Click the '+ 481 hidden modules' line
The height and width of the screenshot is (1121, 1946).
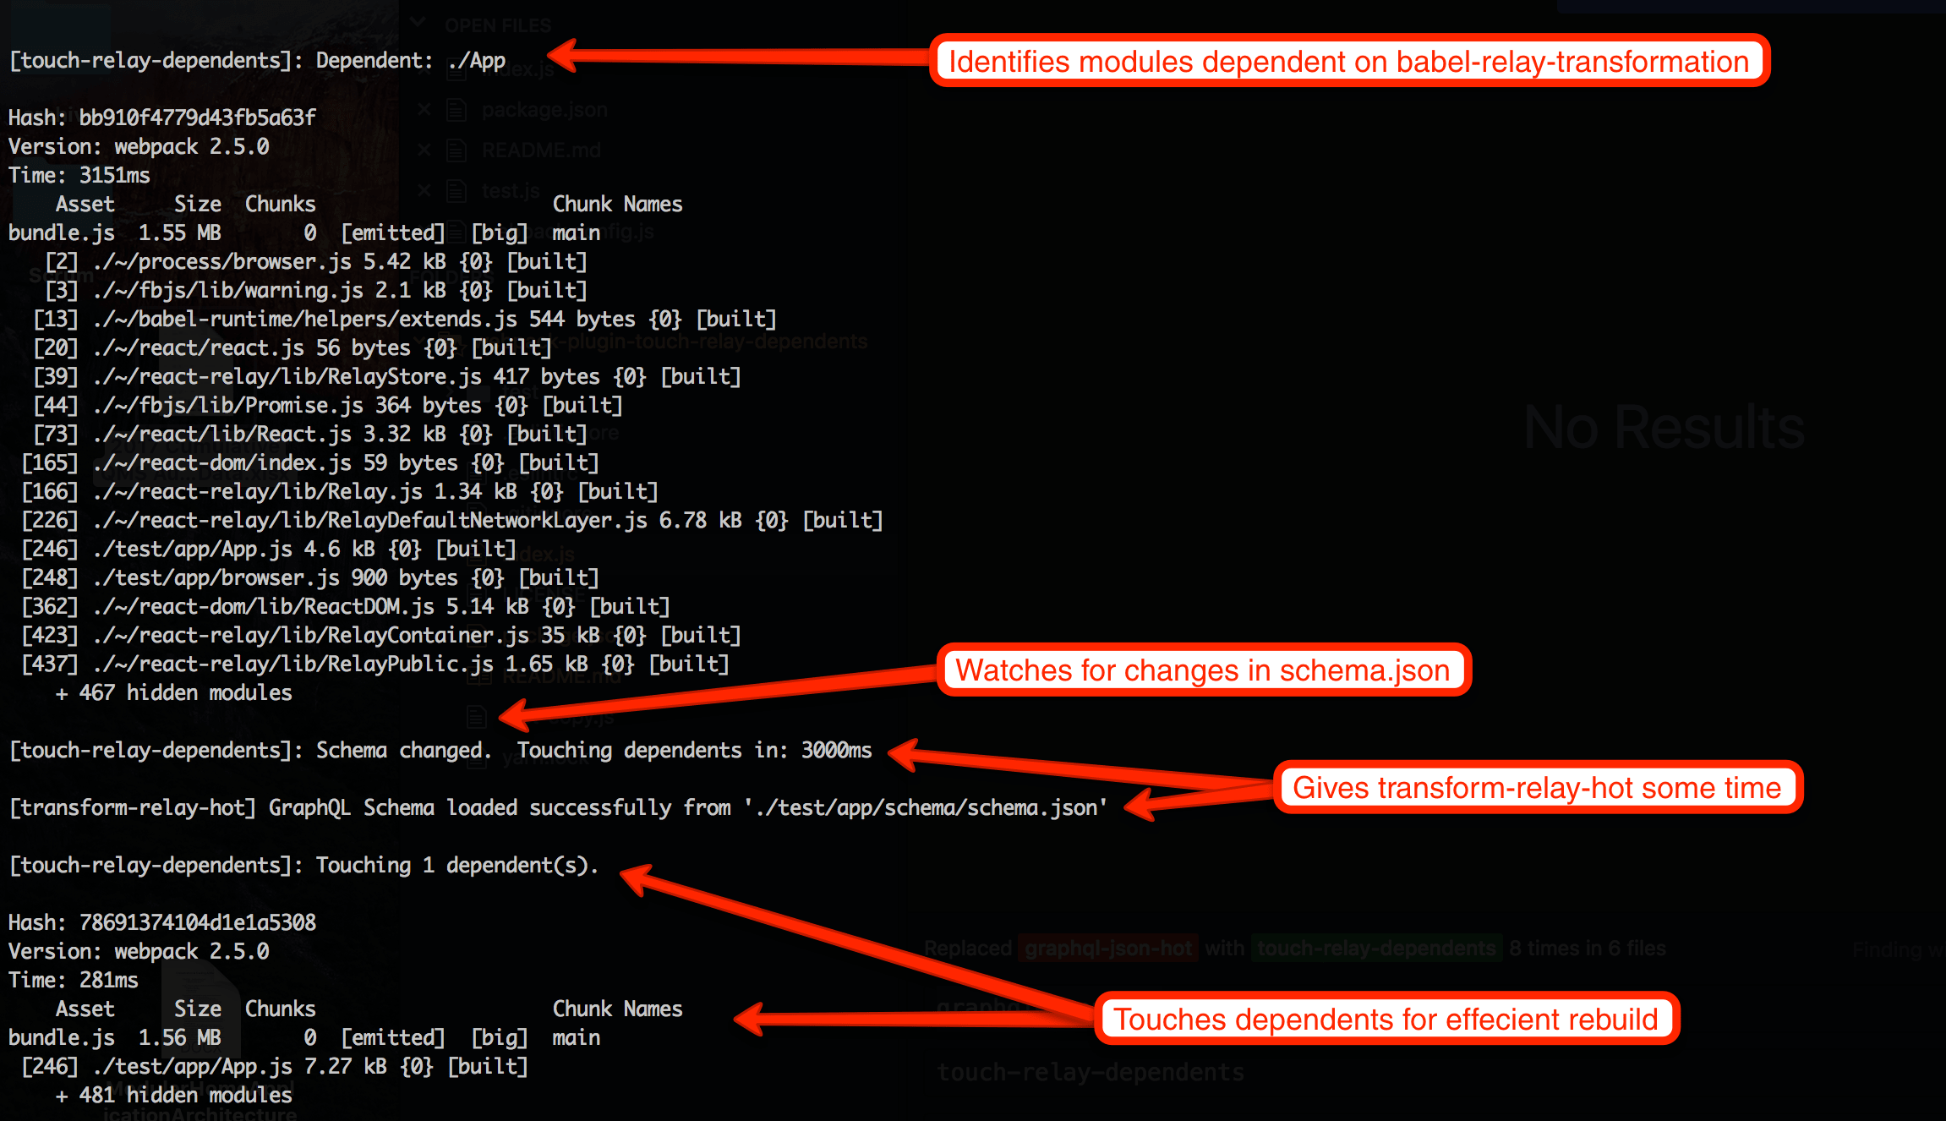[174, 1095]
